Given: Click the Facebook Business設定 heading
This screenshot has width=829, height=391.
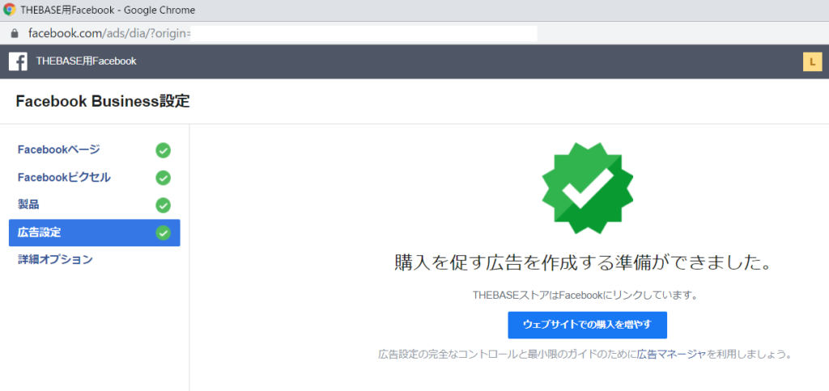Looking at the screenshot, I should tap(103, 101).
